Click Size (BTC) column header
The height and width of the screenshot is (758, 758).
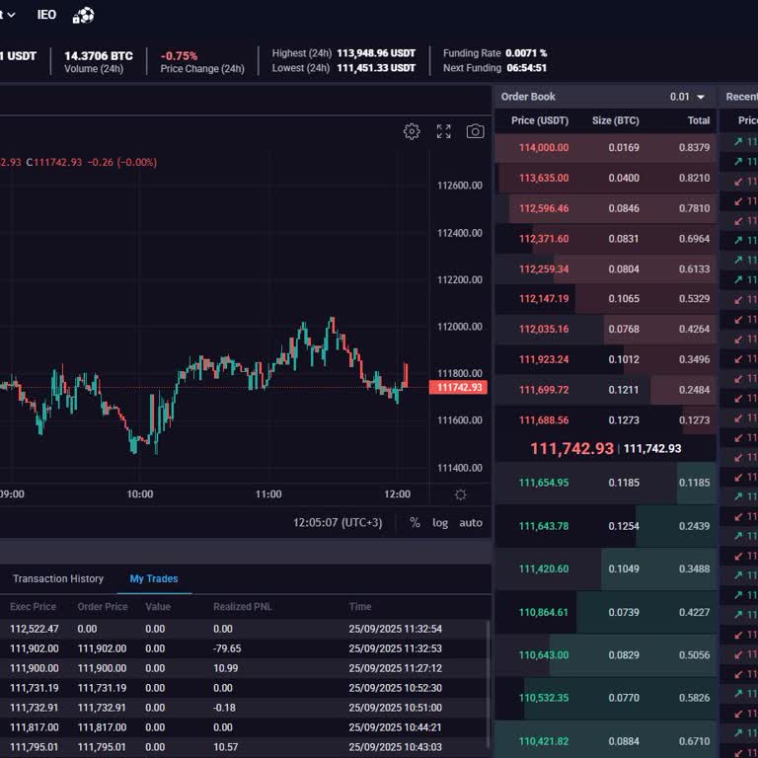point(616,120)
